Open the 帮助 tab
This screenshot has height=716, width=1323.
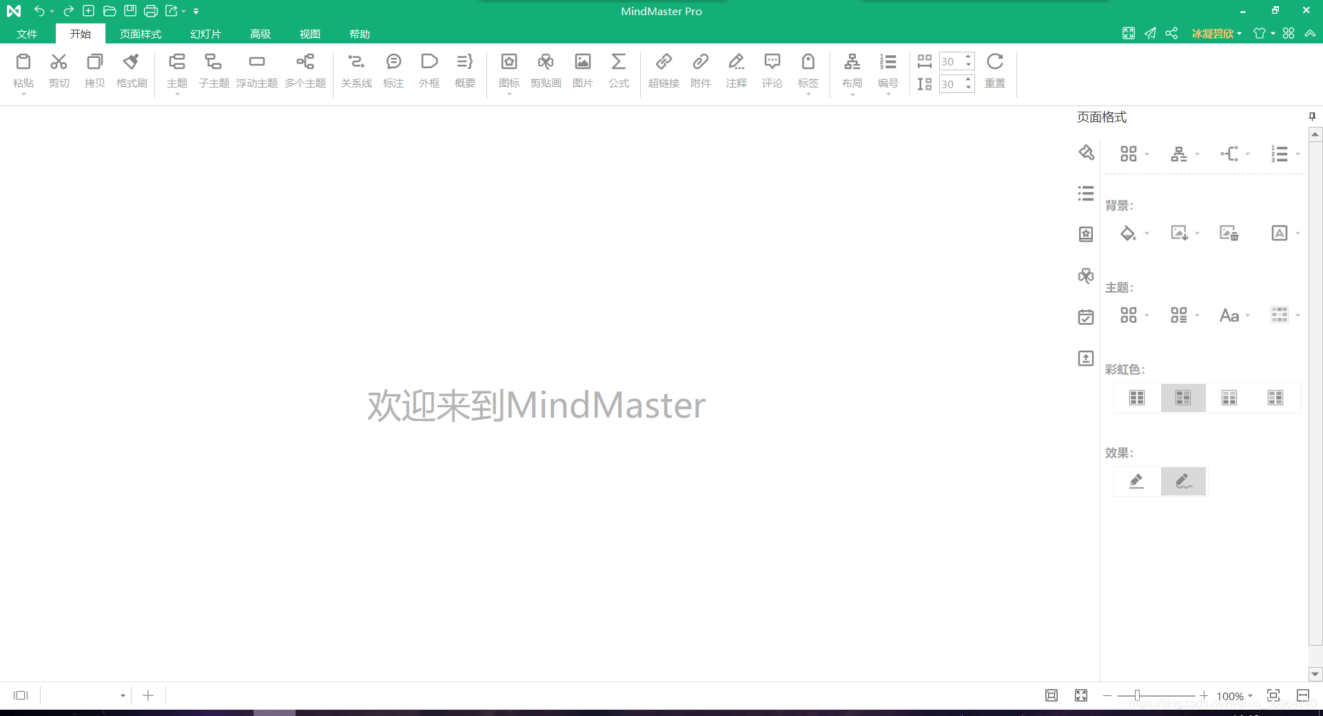[x=360, y=34]
